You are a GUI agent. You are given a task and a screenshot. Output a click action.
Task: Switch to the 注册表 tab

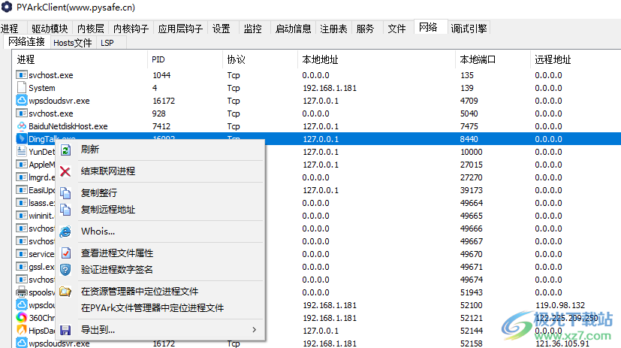(333, 29)
